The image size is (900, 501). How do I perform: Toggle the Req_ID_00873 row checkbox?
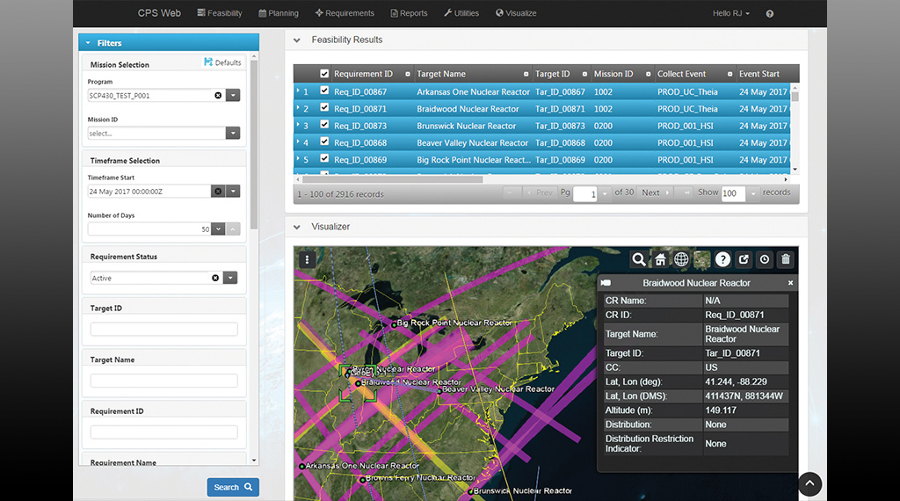click(x=325, y=126)
